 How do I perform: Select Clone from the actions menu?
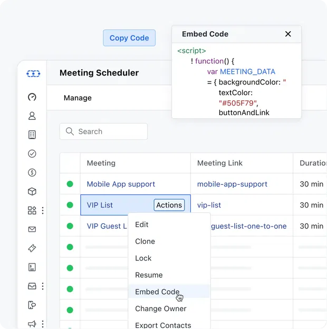coord(169,241)
